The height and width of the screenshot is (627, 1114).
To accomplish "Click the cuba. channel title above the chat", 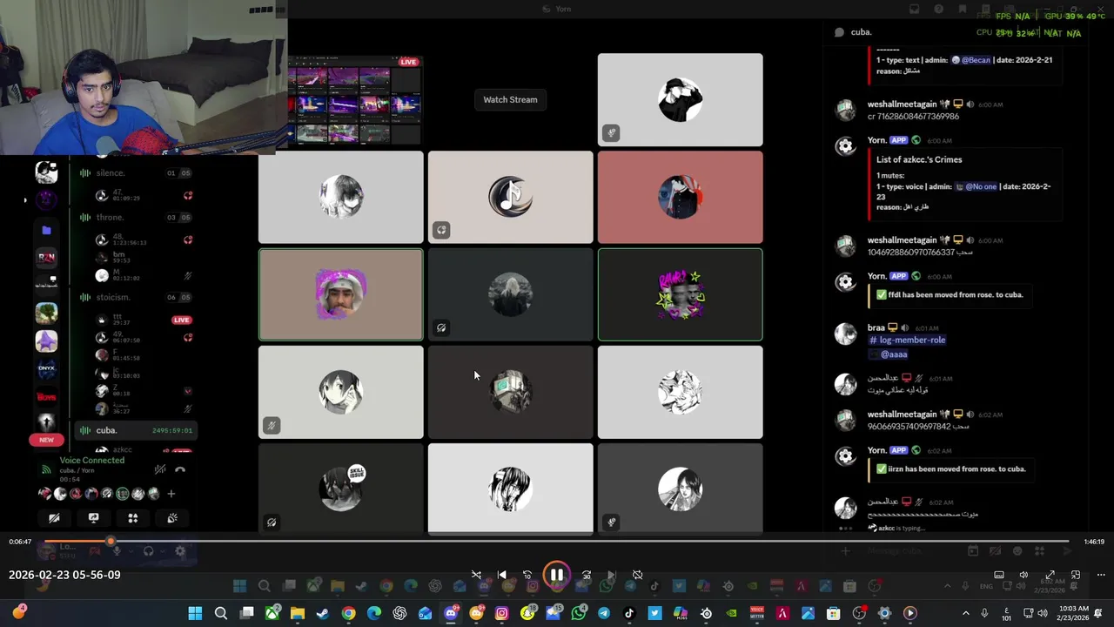I will tap(861, 32).
